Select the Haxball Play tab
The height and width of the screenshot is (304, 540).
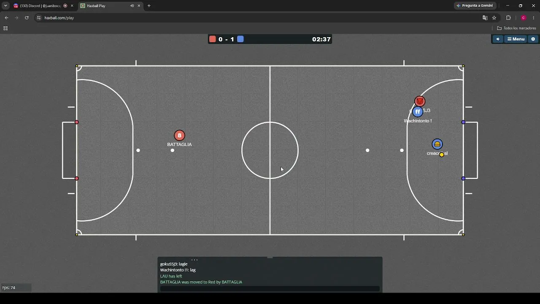point(105,6)
